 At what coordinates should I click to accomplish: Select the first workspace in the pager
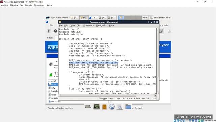[x=121, y=18]
